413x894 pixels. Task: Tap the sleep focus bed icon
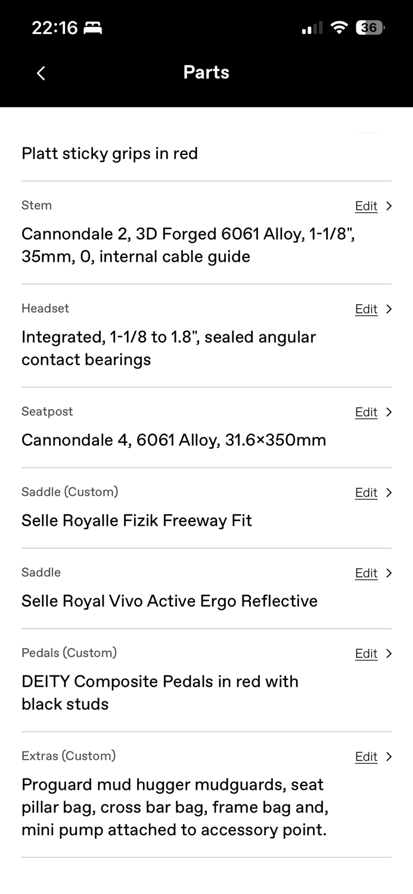pyautogui.click(x=93, y=28)
